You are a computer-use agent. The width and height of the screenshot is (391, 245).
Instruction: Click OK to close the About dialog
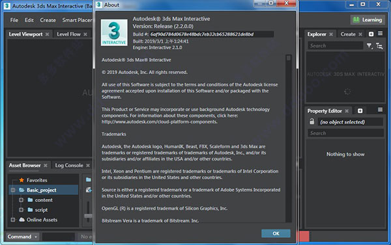(276, 233)
